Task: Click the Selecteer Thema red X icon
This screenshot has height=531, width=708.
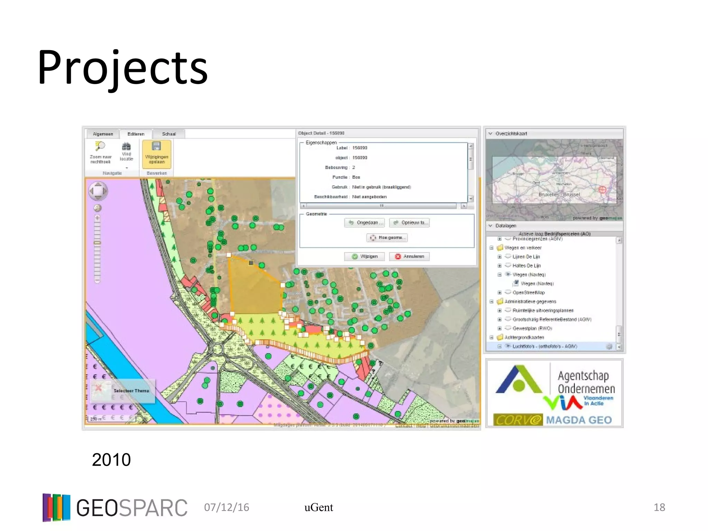Action: [x=99, y=388]
